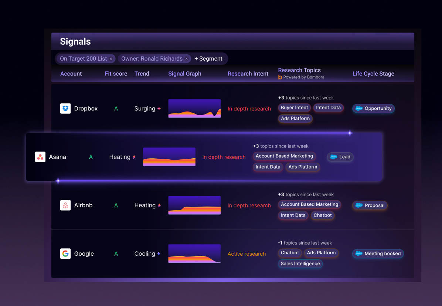Click the Salesforce cloud icon in Proposal badge
This screenshot has height=306, width=442.
pyautogui.click(x=359, y=205)
